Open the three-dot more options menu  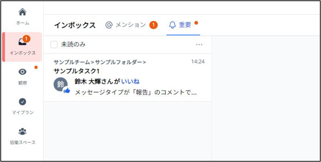coord(199,45)
